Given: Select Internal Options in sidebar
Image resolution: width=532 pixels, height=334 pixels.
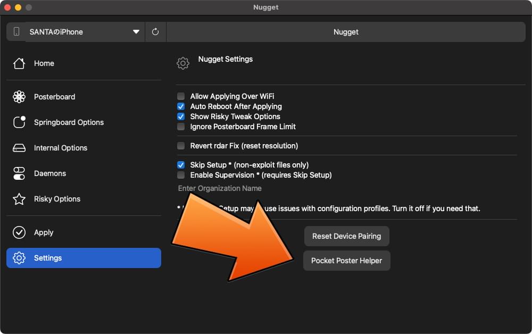Looking at the screenshot, I should click(84, 148).
